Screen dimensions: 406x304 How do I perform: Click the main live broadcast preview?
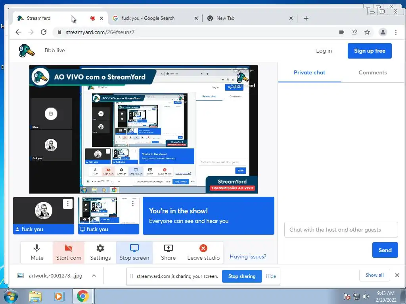pyautogui.click(x=144, y=129)
